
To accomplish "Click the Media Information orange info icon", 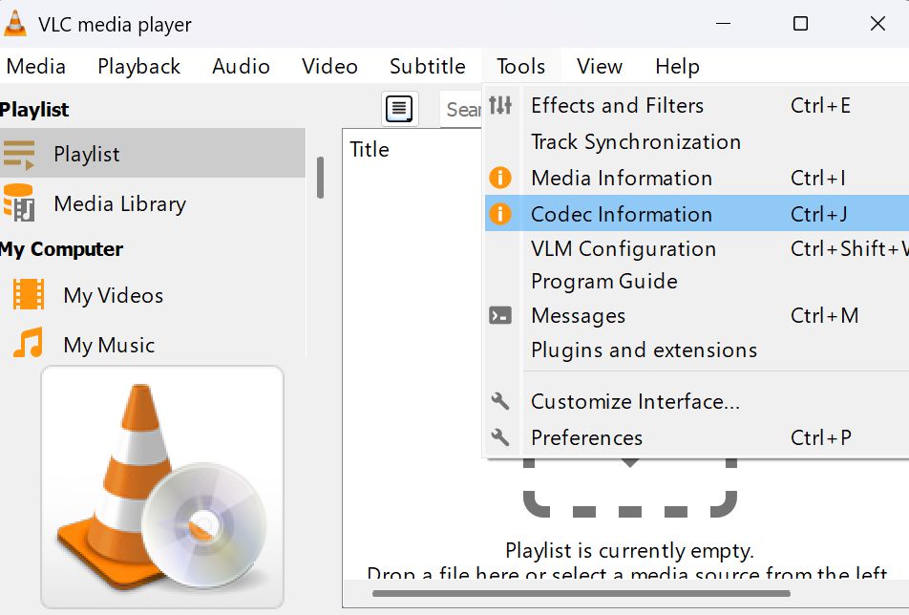I will point(500,178).
